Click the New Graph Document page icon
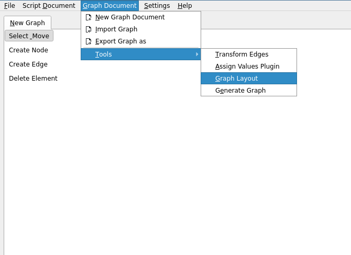Screen dimensions: 351x255 [x=89, y=17]
